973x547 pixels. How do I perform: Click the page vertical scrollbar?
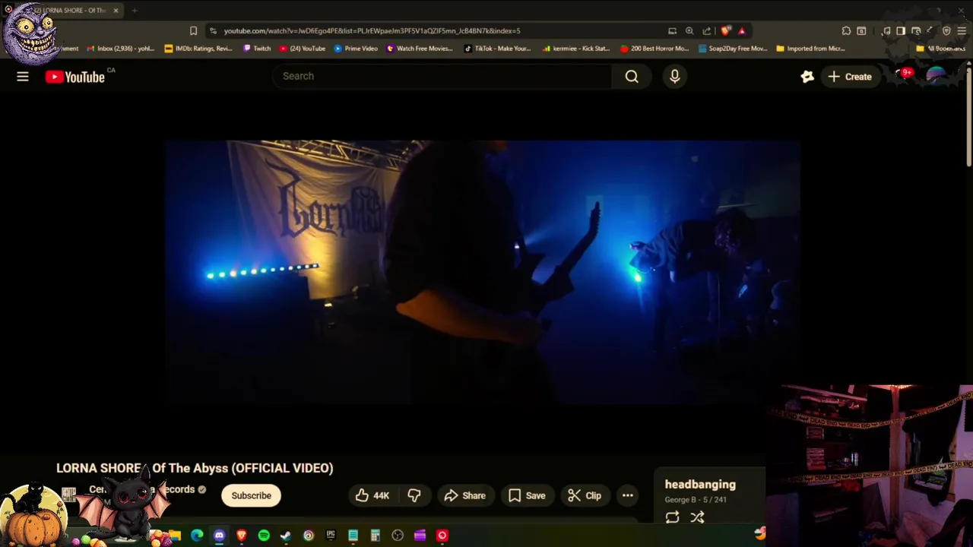click(968, 118)
